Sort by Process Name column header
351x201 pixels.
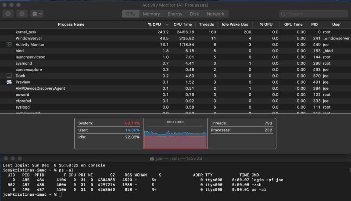tap(71, 25)
